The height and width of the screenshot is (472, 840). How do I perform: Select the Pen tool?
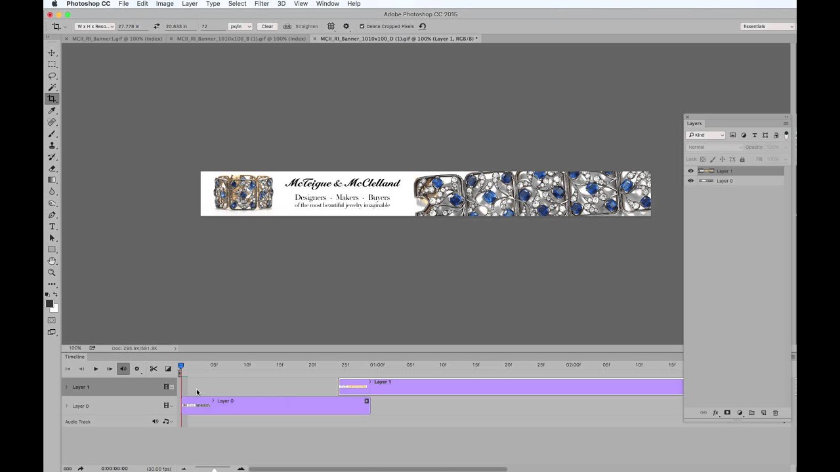tap(52, 215)
